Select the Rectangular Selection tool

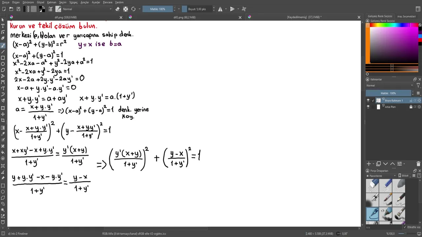click(x=3, y=185)
